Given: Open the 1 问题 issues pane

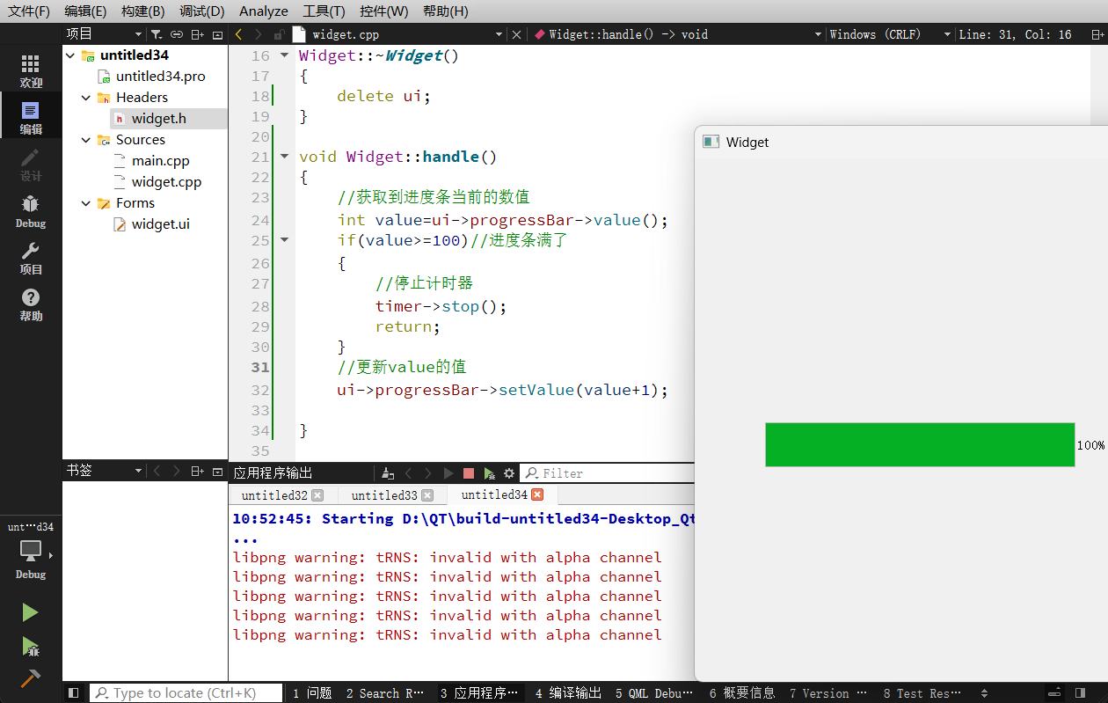Looking at the screenshot, I should pyautogui.click(x=312, y=693).
